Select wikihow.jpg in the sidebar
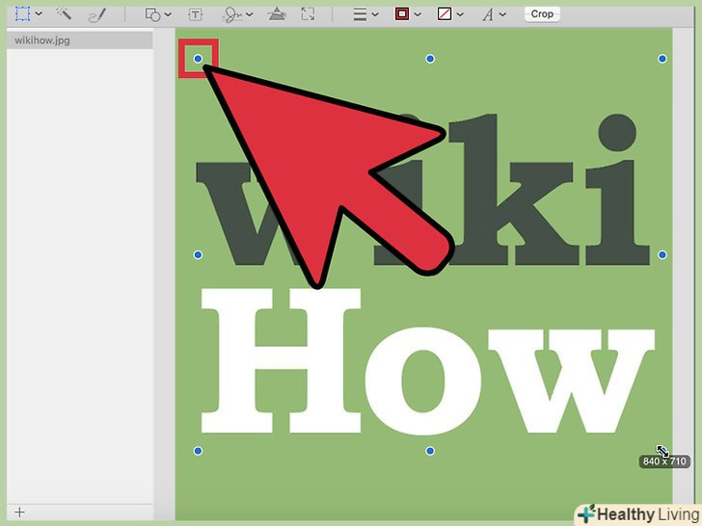The height and width of the screenshot is (526, 702). click(x=80, y=40)
